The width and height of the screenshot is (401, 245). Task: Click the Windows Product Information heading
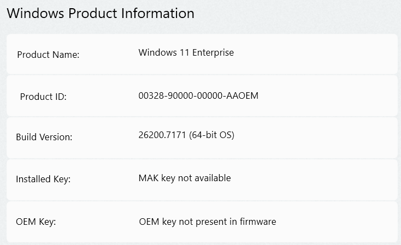click(101, 13)
